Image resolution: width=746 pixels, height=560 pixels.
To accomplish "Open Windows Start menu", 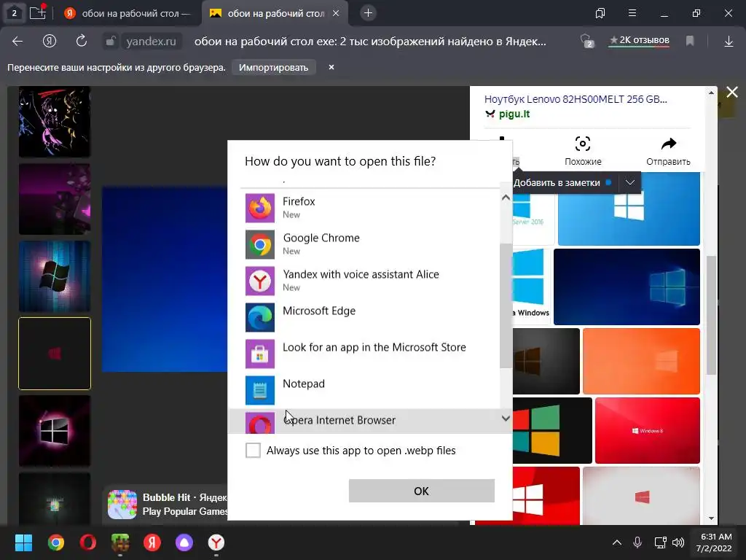I will pos(23,542).
